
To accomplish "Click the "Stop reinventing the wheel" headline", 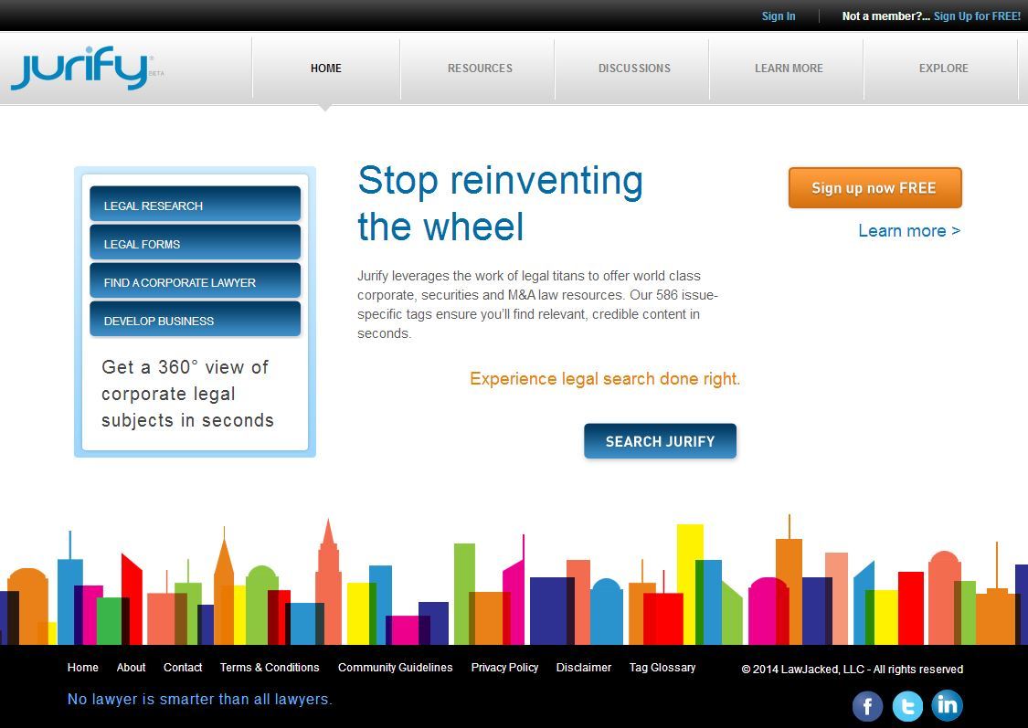I will (500, 203).
